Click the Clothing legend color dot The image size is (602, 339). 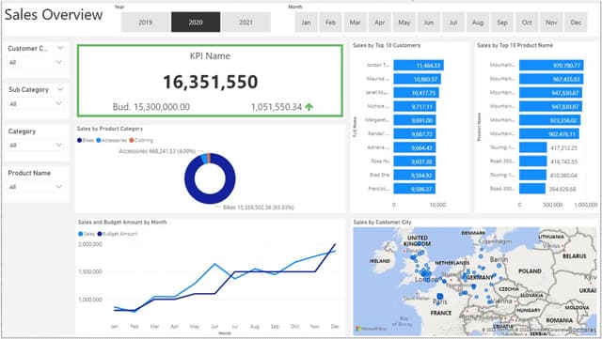point(132,140)
